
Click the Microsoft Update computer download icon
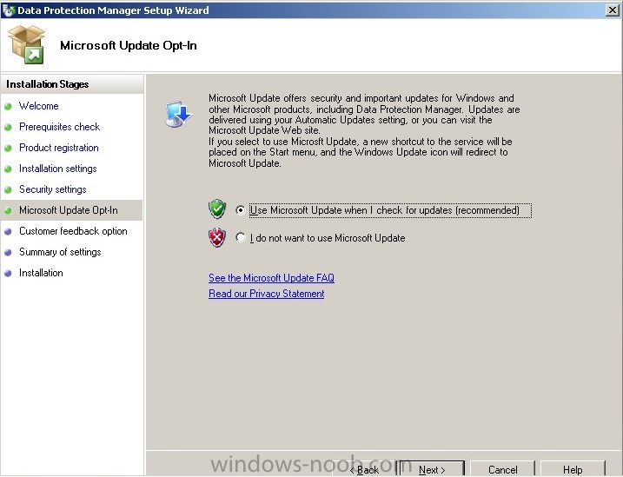tap(178, 115)
